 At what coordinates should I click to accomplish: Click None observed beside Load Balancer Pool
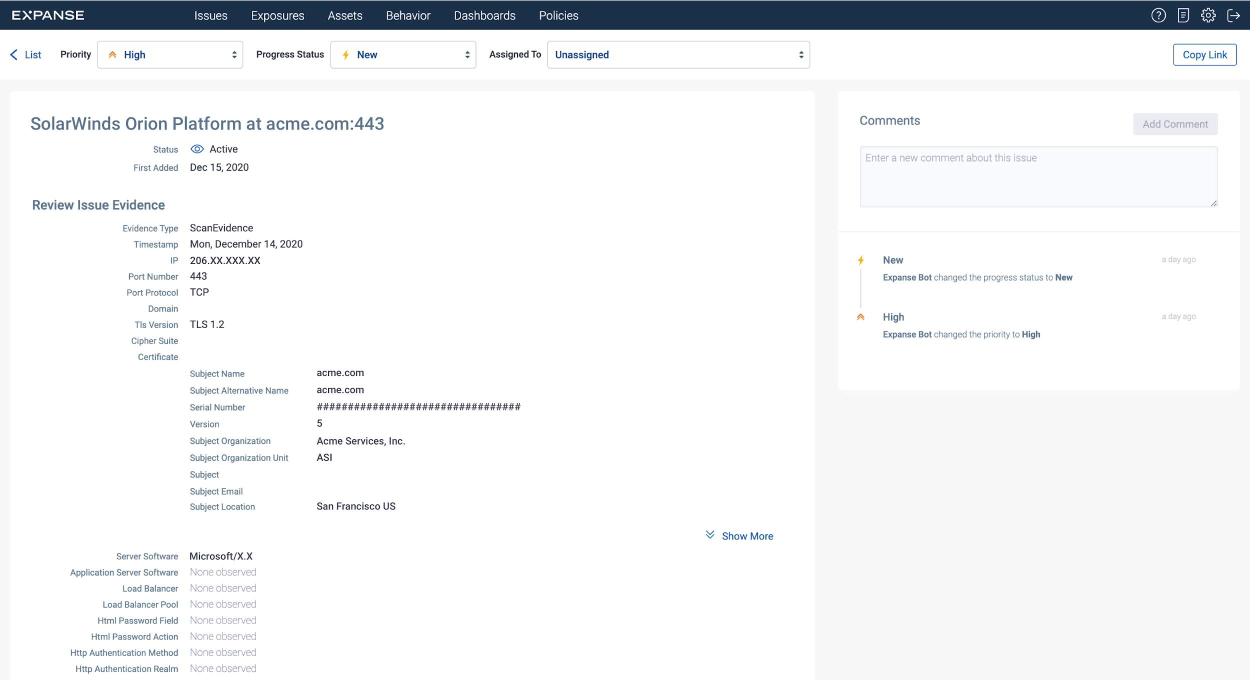coord(223,604)
